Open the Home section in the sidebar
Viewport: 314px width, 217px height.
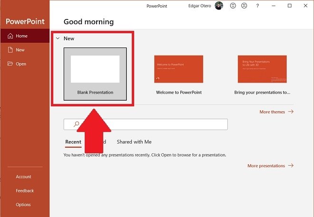click(x=25, y=36)
